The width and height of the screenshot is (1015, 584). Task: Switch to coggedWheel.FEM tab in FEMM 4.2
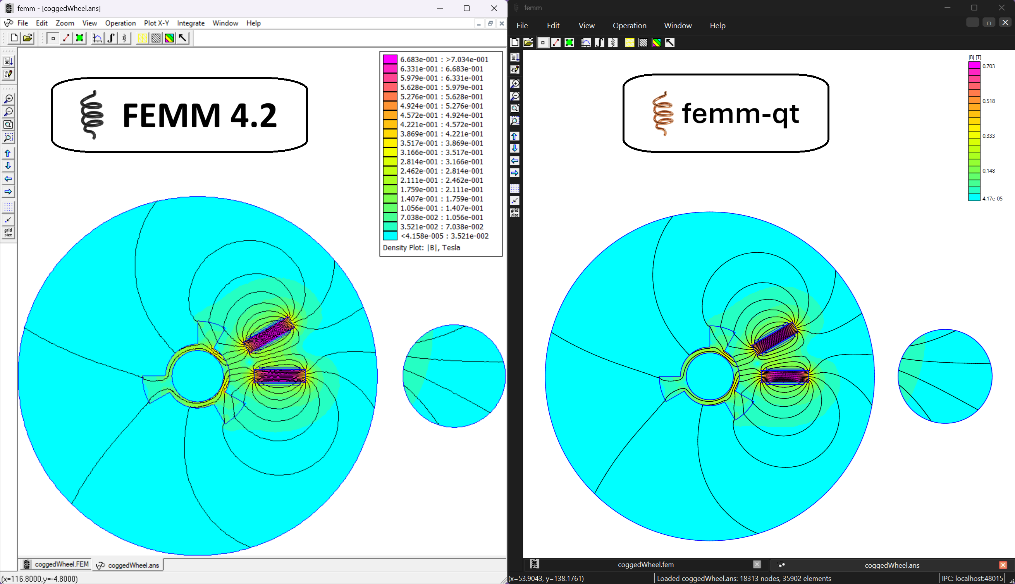point(56,564)
